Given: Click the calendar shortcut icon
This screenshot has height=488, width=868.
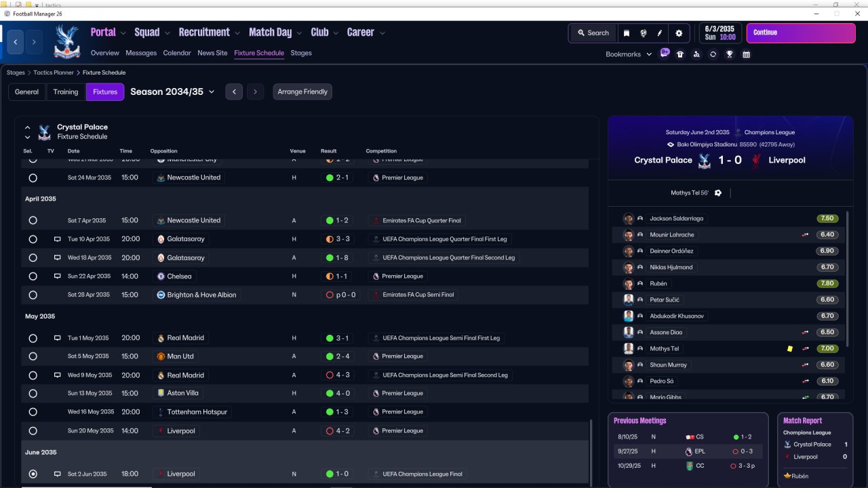Looking at the screenshot, I should (x=746, y=54).
